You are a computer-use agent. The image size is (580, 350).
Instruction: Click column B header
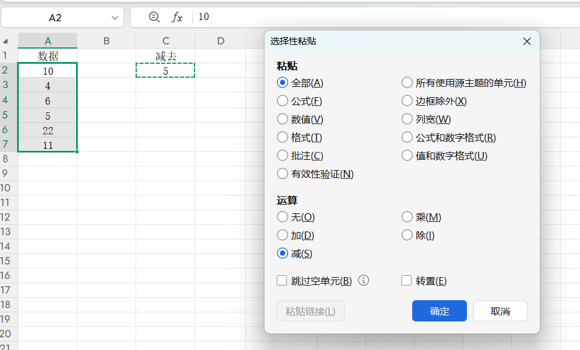coord(106,41)
